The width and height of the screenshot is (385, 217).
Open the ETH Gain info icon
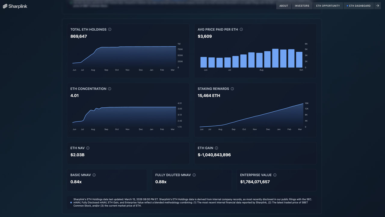(217, 148)
